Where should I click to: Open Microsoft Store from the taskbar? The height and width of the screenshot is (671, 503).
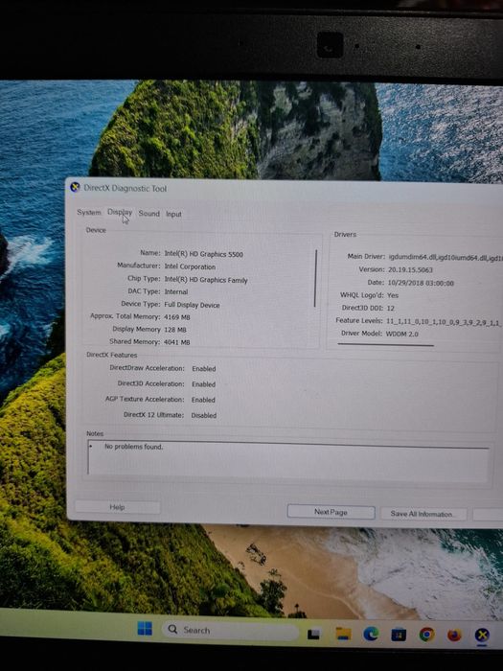[399, 635]
